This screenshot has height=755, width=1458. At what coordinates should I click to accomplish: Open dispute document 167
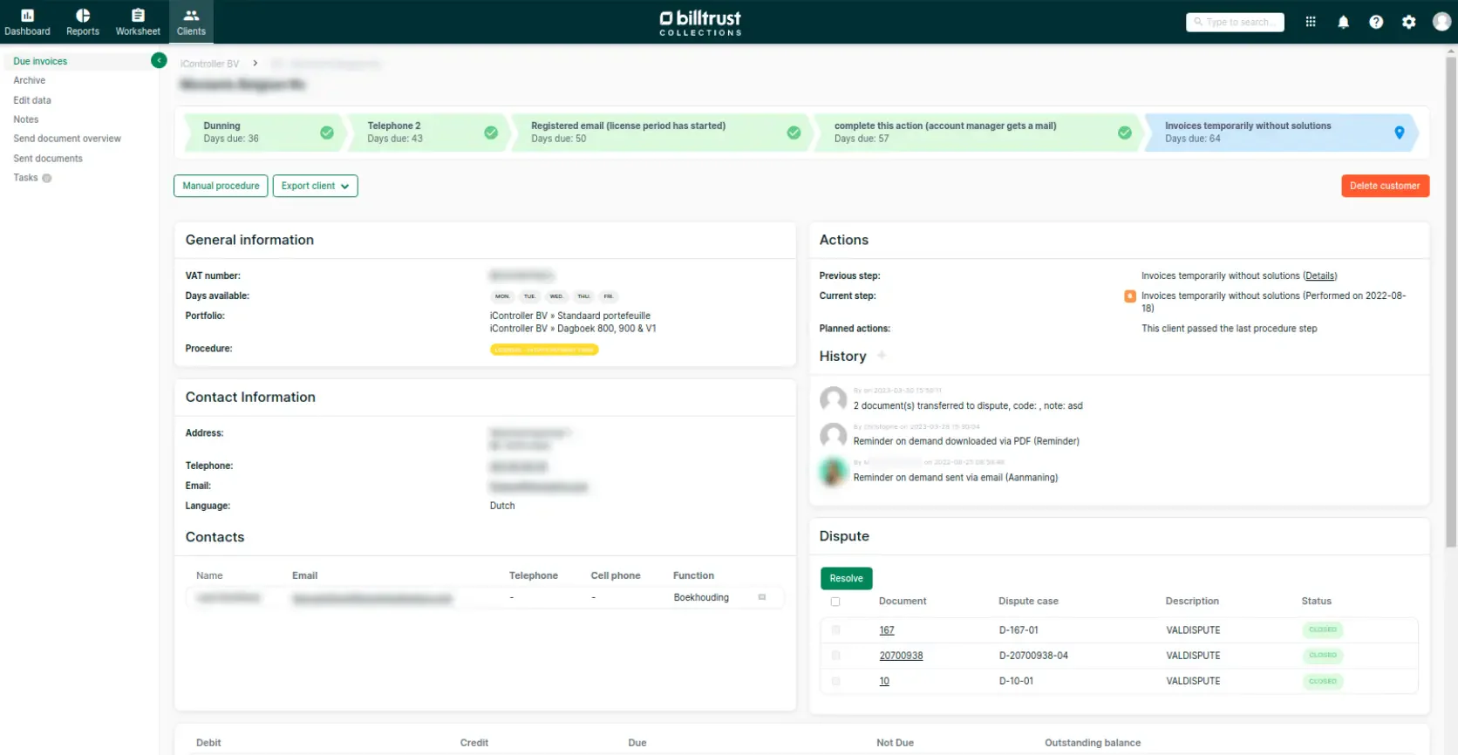(x=887, y=630)
